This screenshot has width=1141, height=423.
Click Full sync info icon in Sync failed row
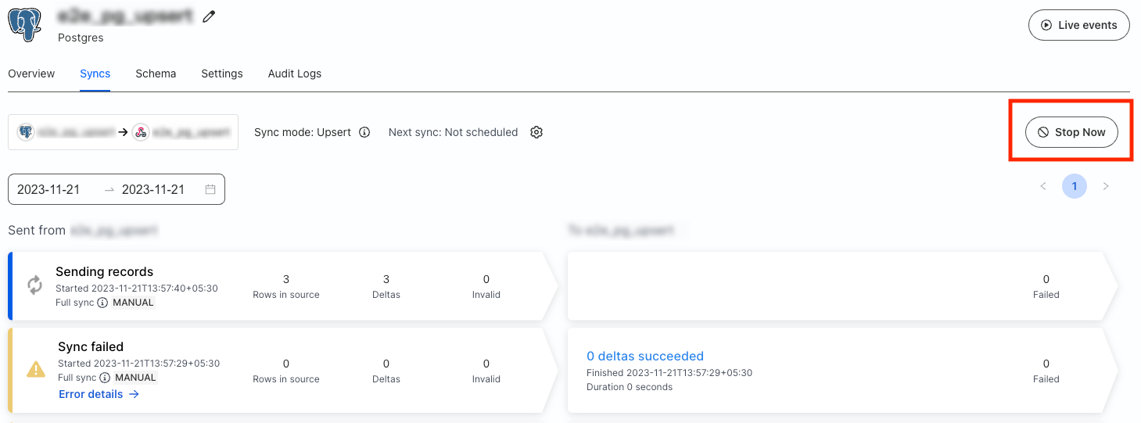pos(105,378)
